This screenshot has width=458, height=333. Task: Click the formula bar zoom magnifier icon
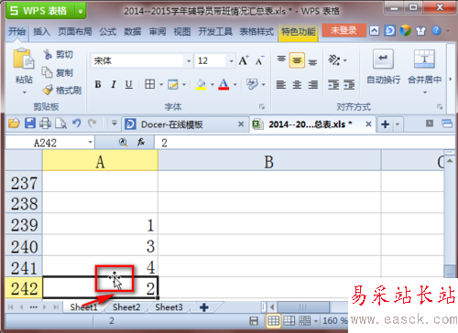pos(123,142)
